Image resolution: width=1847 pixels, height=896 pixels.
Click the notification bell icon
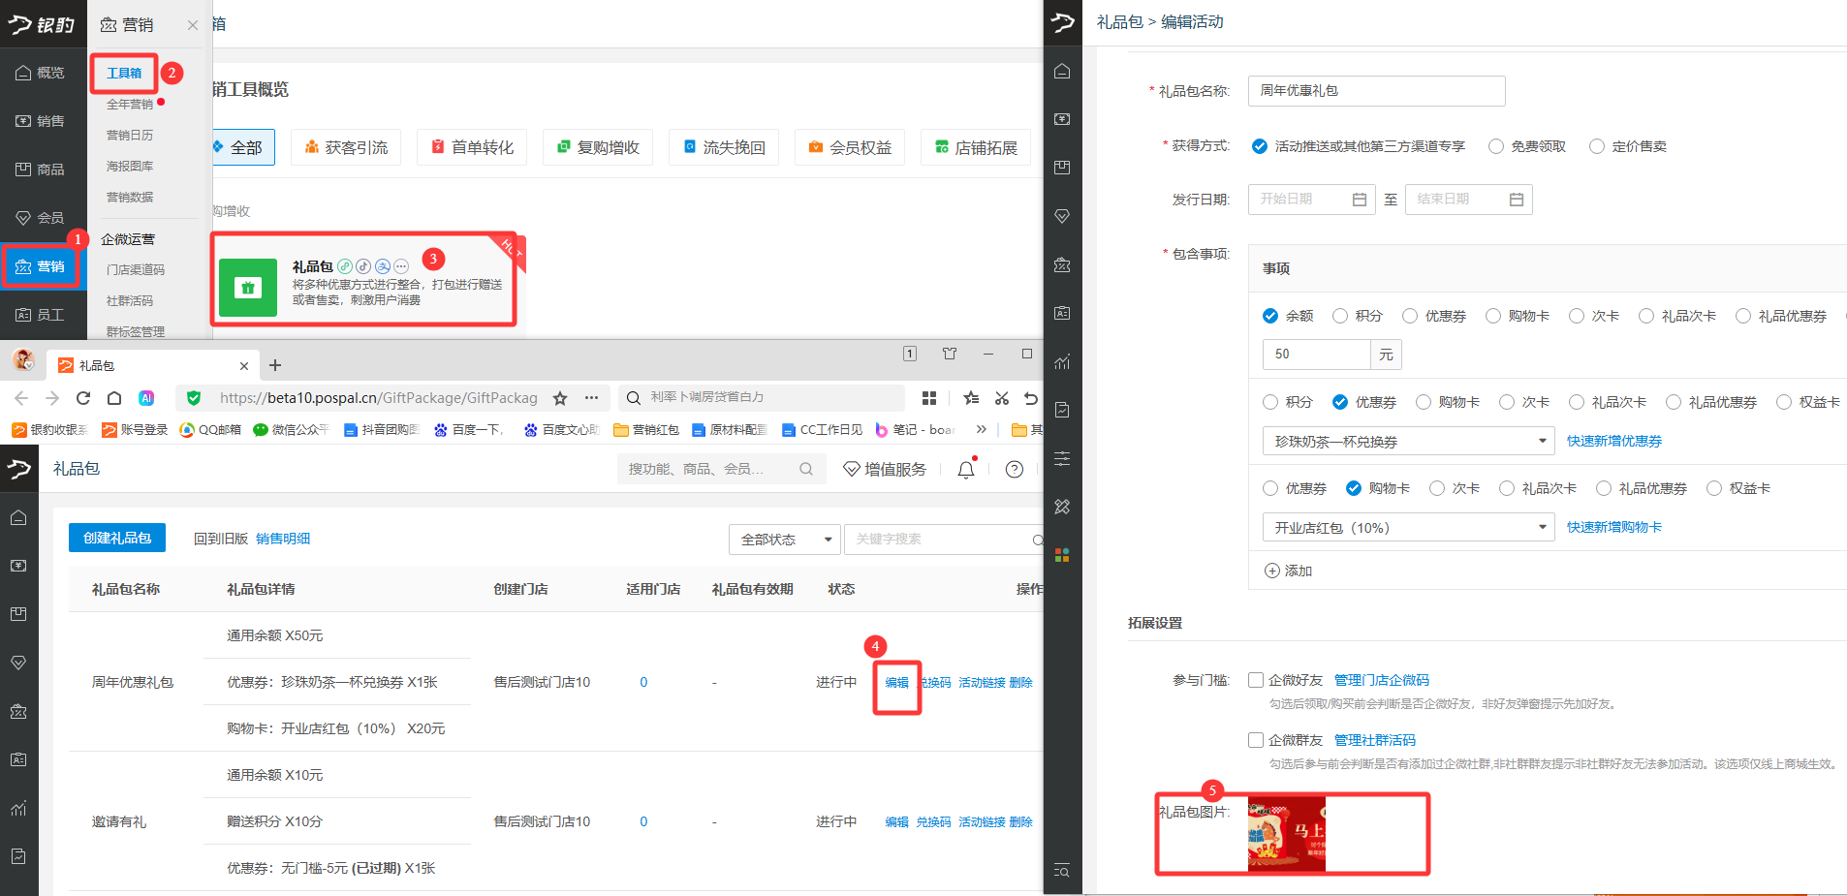click(x=965, y=470)
